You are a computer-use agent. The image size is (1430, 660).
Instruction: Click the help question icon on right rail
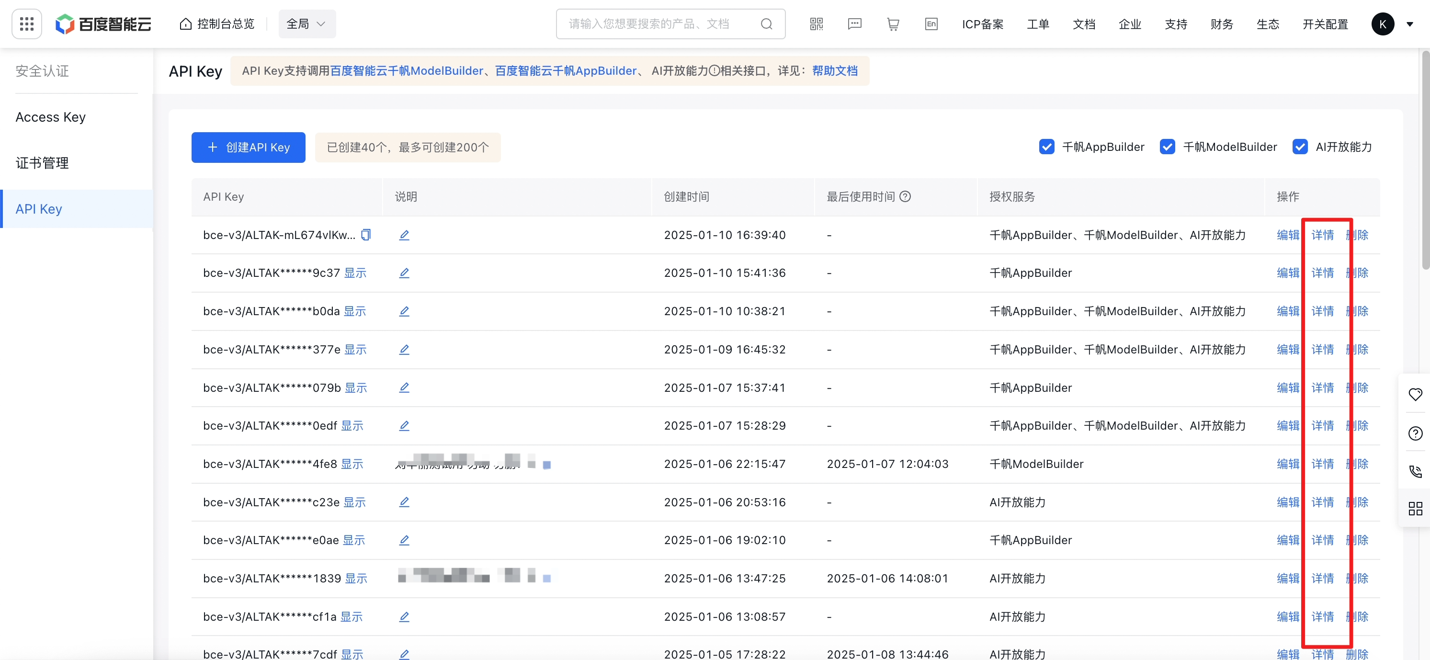pyautogui.click(x=1415, y=433)
